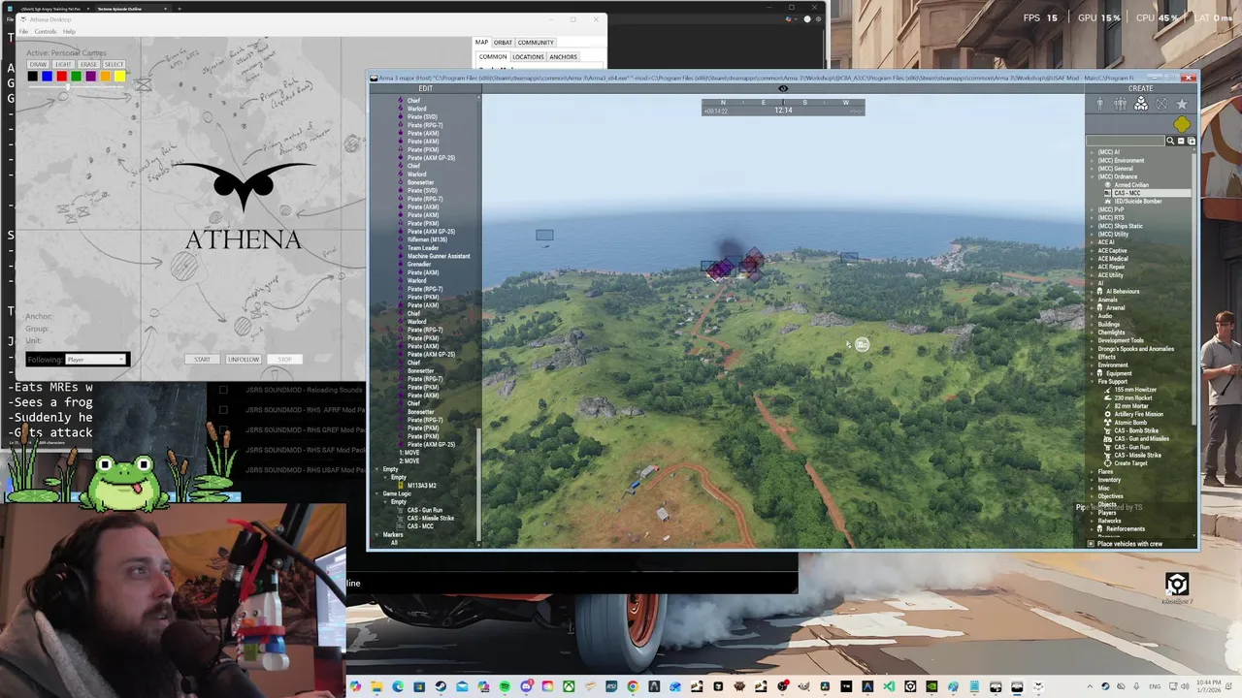This screenshot has width=1242, height=698.
Task: Open the File menu in Athena Desktop
Action: [x=23, y=31]
